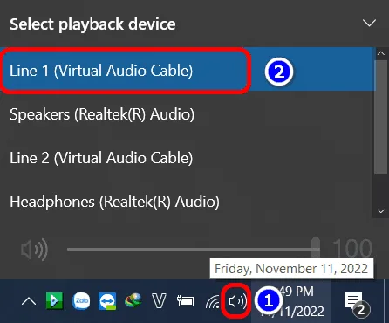Open the notification action center icon
This screenshot has width=389, height=323.
(357, 304)
